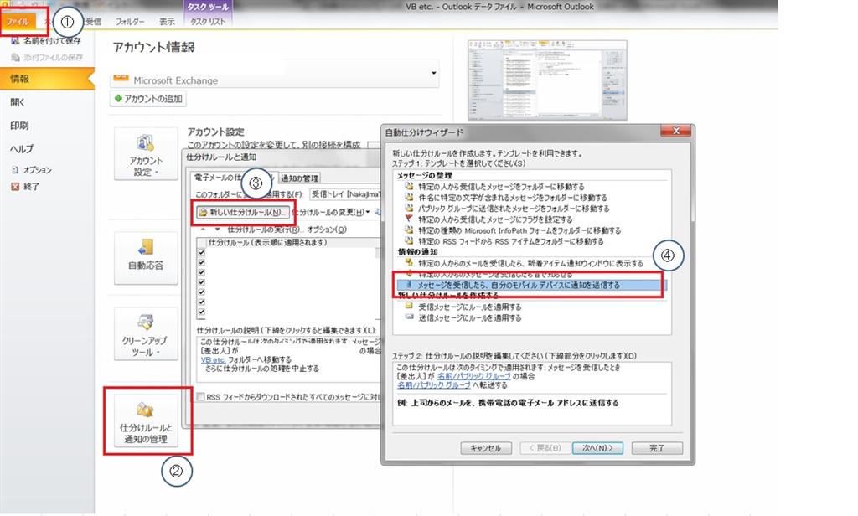858x516 pixels.
Task: Open the 受信トレイ folder combo box
Action: pos(344,194)
